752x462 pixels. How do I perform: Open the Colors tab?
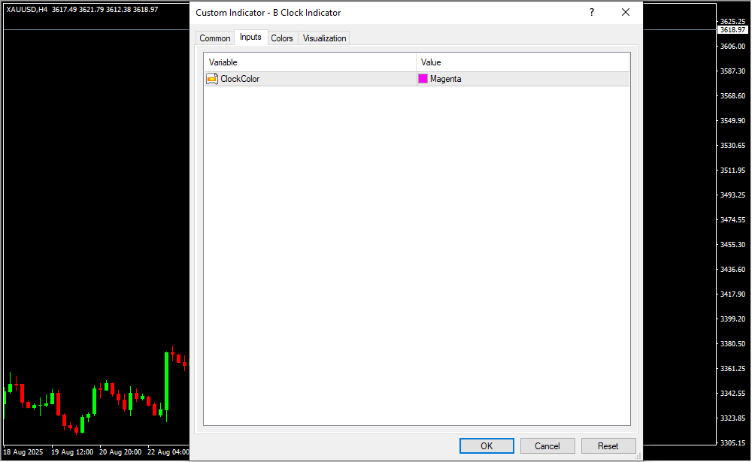tap(282, 38)
